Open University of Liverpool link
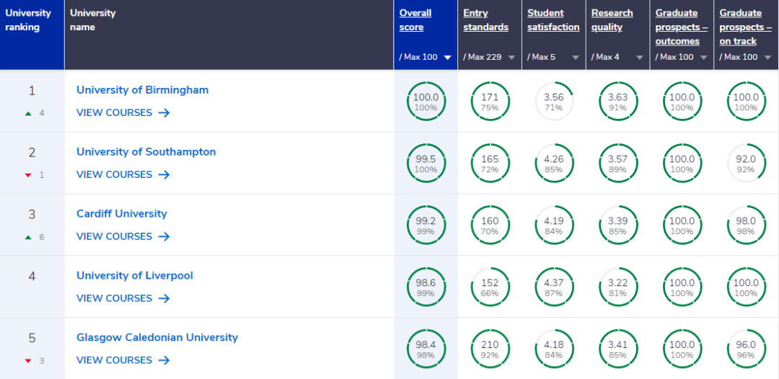Image resolution: width=779 pixels, height=379 pixels. (x=135, y=275)
